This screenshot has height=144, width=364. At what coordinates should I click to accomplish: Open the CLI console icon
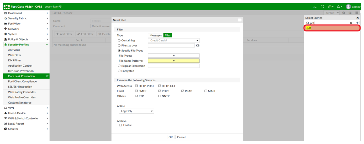pos(315,7)
